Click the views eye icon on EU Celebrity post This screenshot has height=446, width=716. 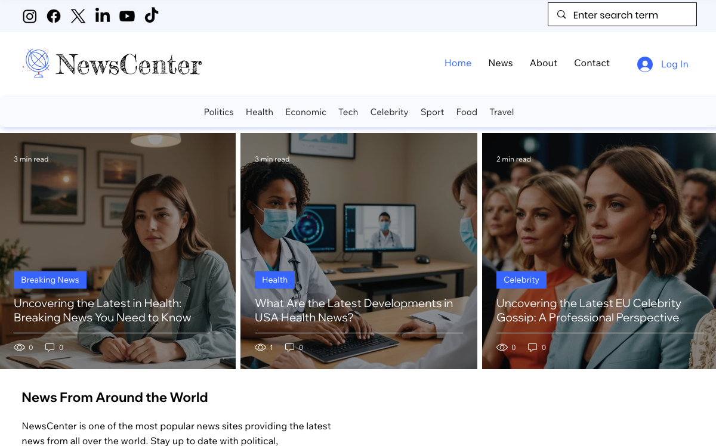[502, 347]
